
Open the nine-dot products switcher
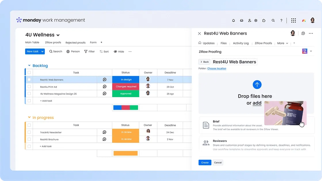294,20
